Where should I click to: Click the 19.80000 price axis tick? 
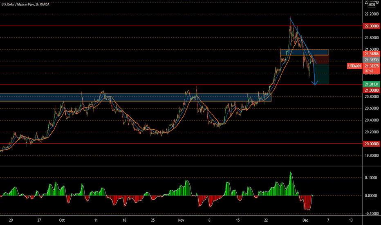coord(372,155)
